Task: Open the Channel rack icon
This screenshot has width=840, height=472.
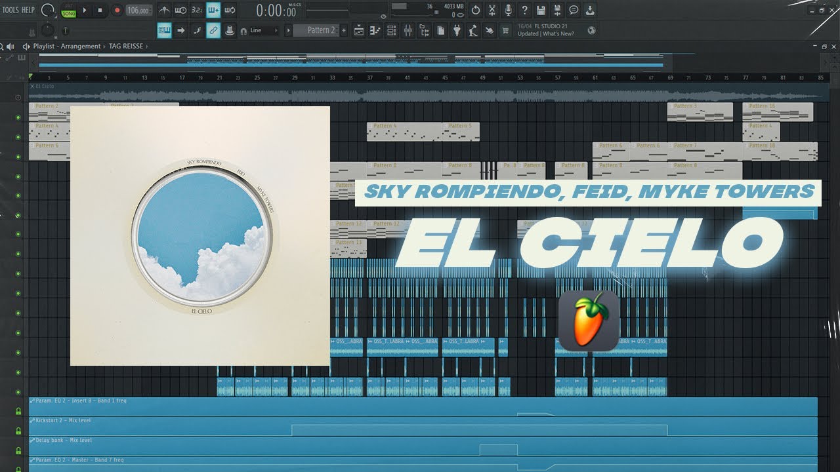Action: [x=392, y=30]
